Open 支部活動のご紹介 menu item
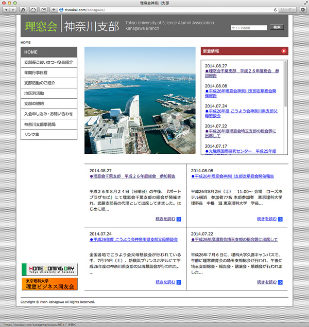309x327 pixels. (49, 83)
